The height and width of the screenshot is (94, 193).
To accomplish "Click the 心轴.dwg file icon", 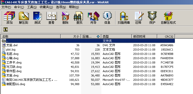I will (4, 58).
